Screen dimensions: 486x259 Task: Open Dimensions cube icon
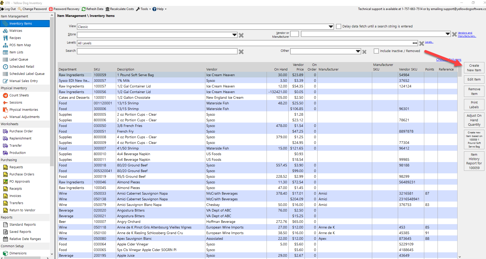5,253
